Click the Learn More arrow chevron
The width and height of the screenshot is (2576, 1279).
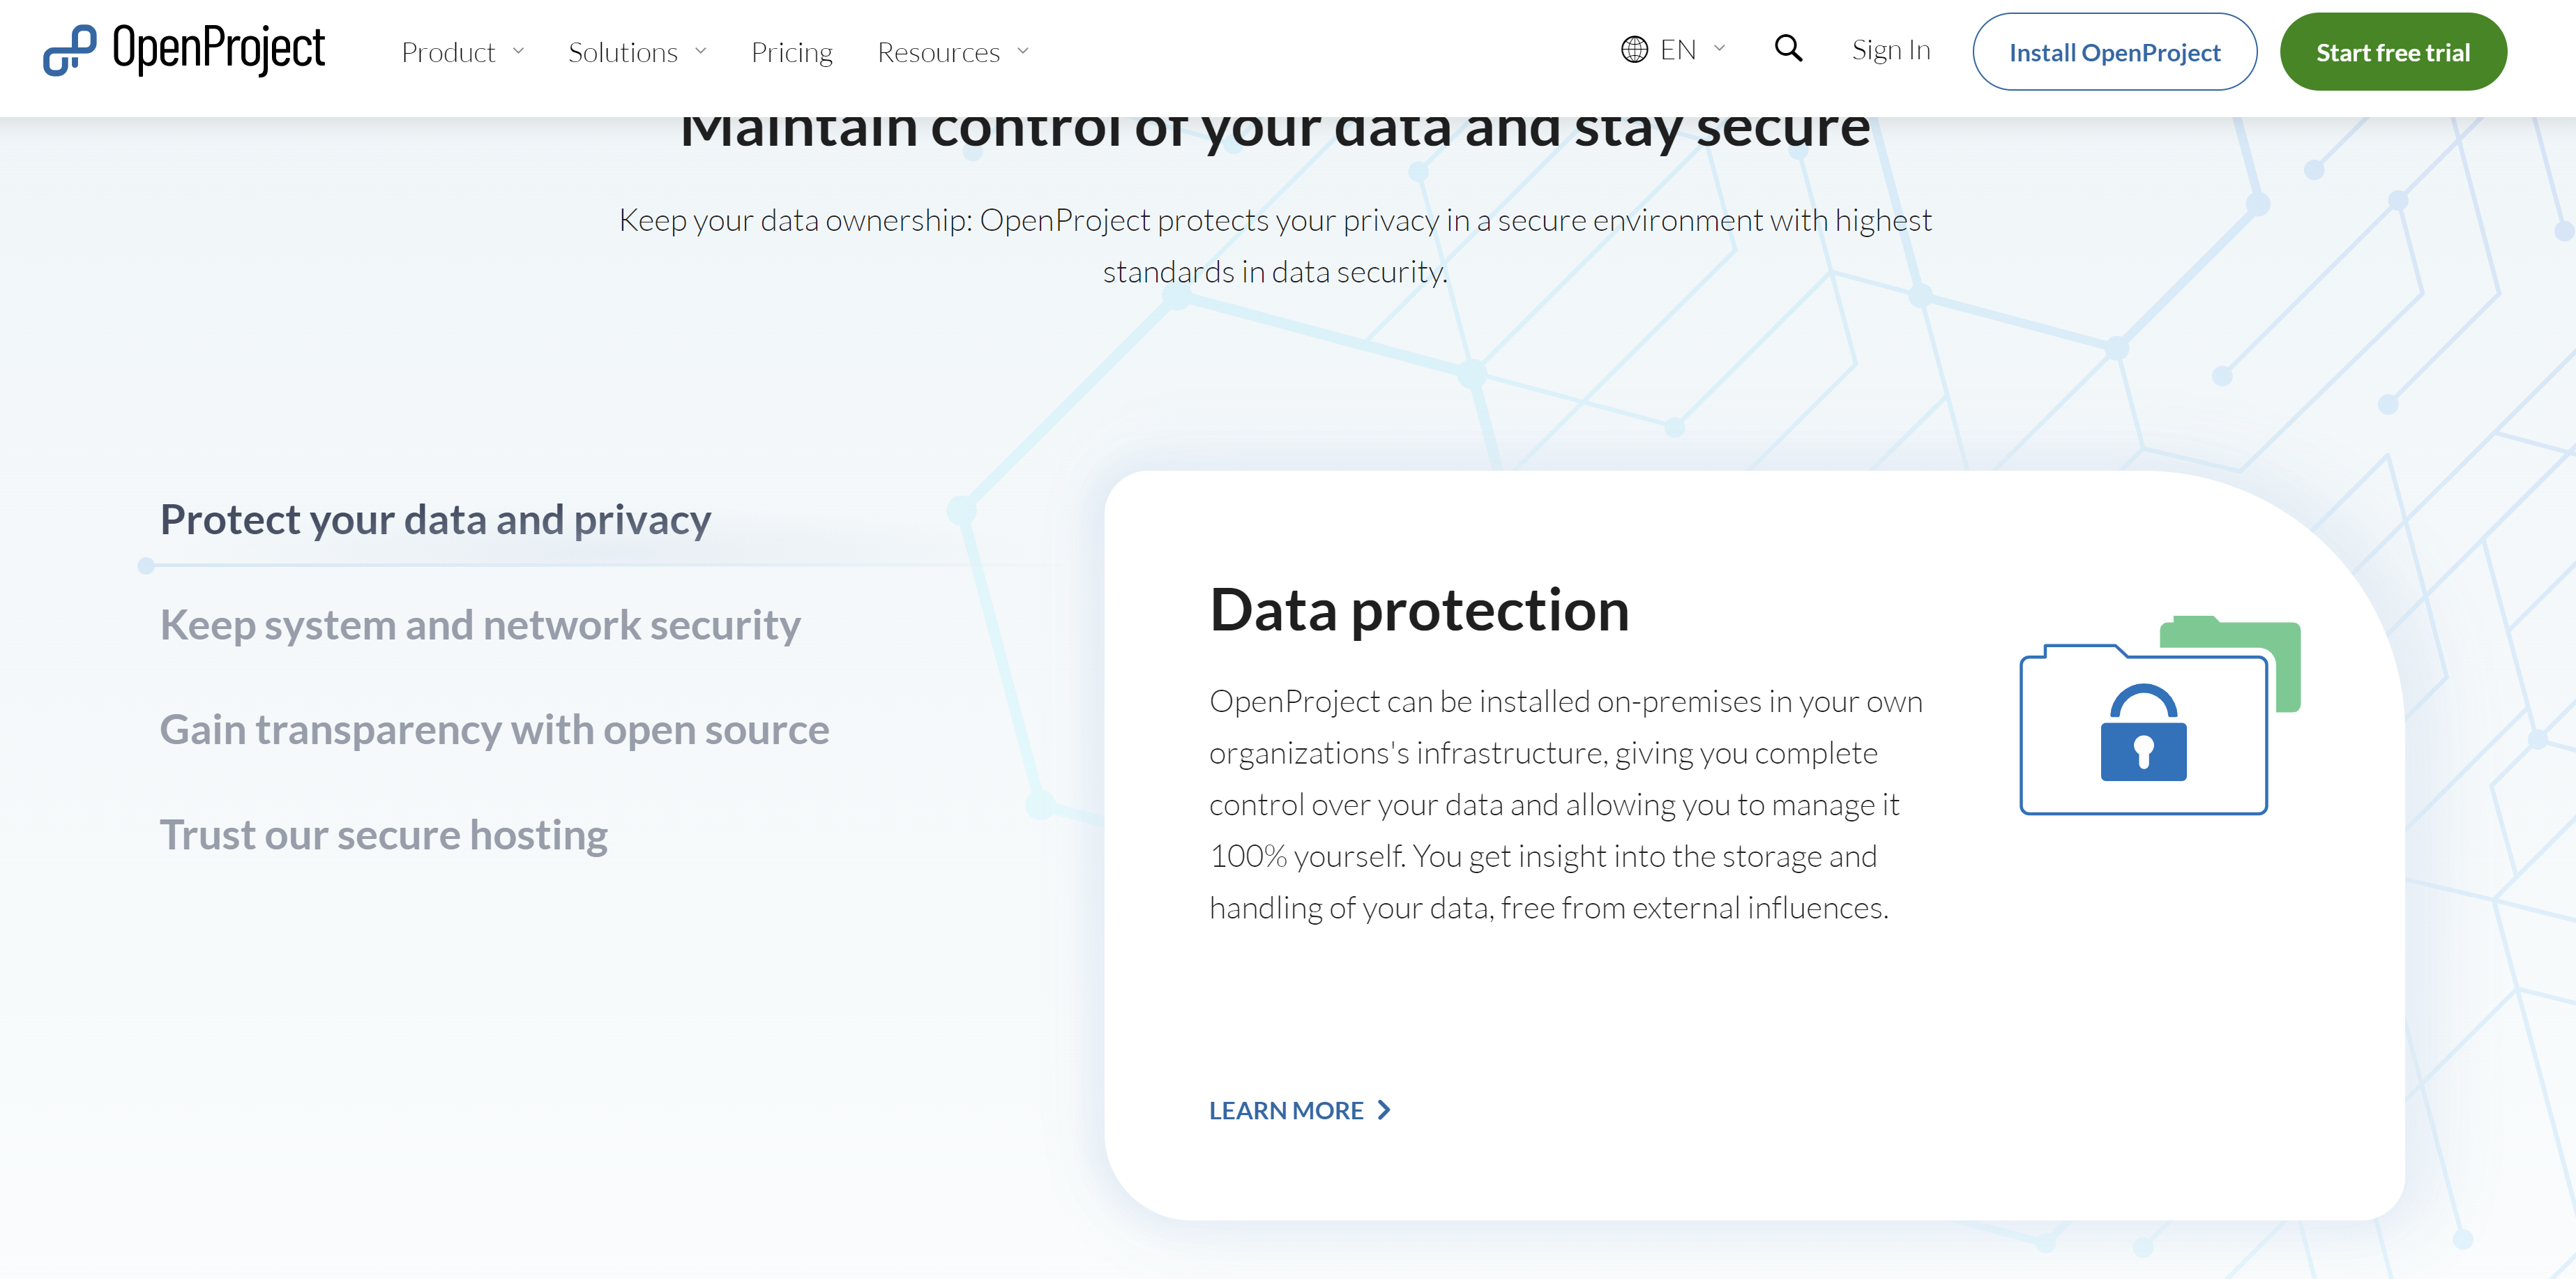(1384, 1110)
